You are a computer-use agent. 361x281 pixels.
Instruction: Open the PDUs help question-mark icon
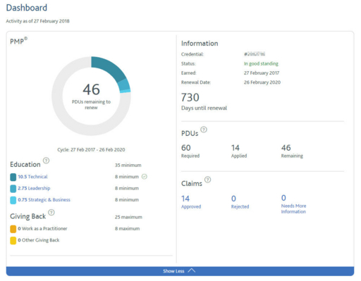(204, 130)
